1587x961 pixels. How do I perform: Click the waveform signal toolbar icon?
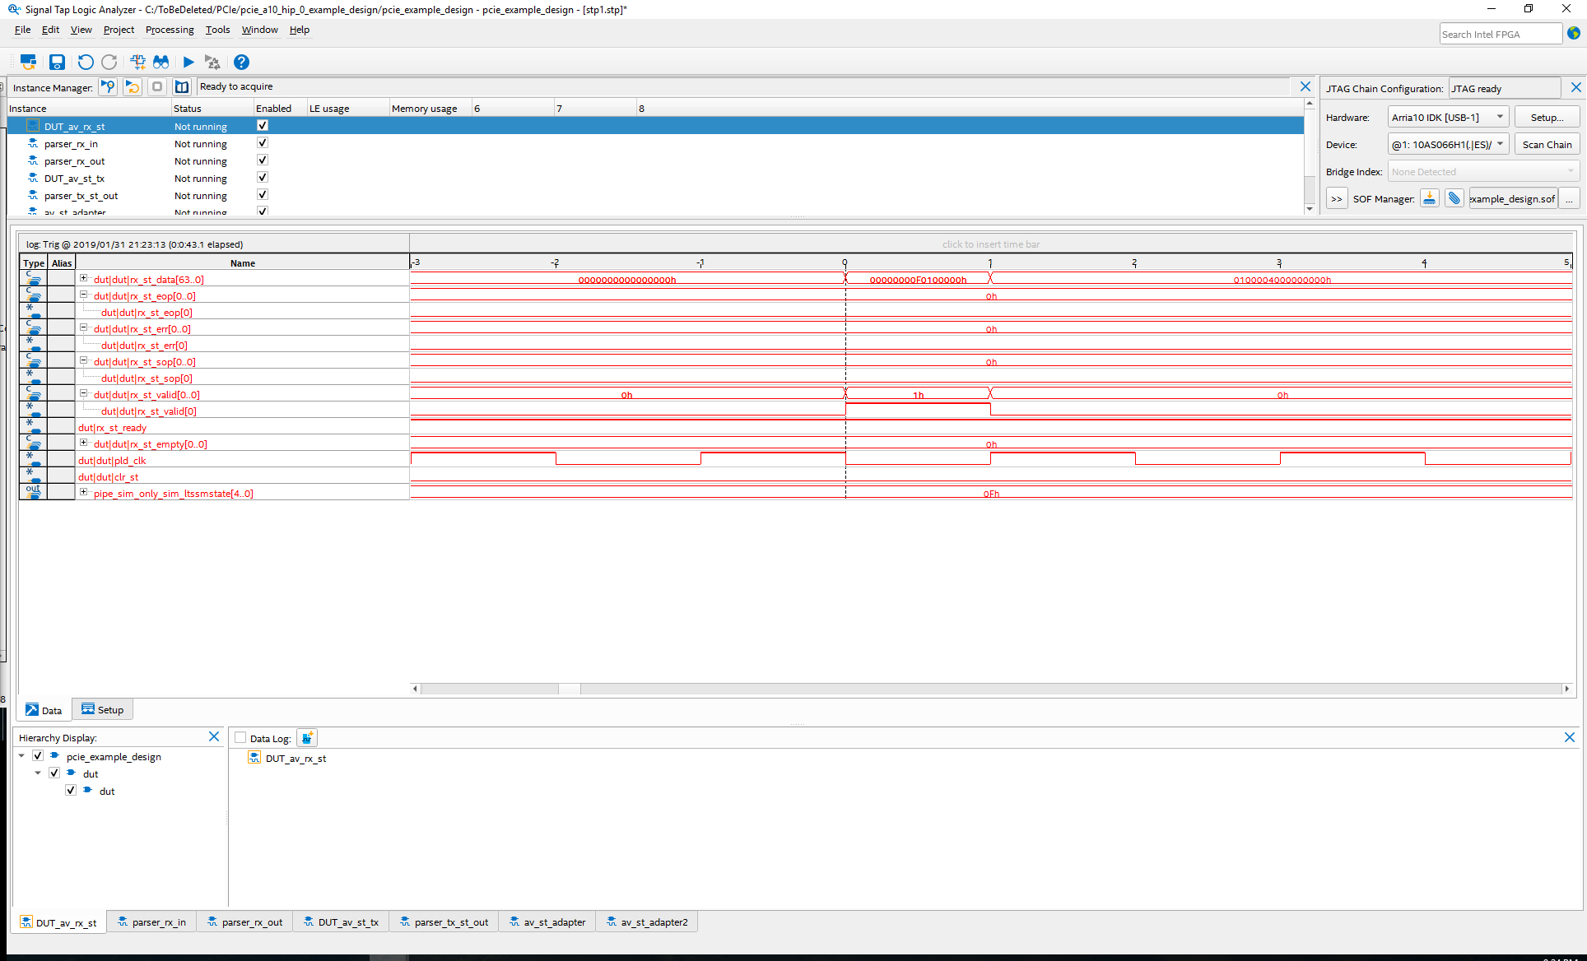pos(137,62)
